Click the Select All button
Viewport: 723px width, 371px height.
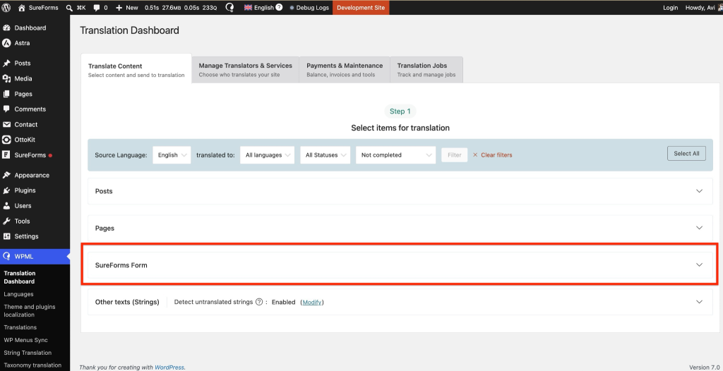coord(686,154)
